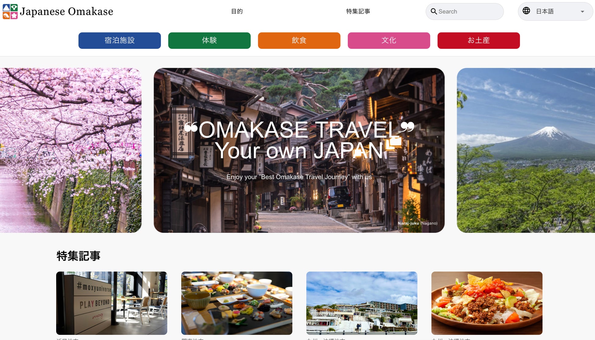This screenshot has width=595, height=340.
Task: Click the Japanese Omakase logo icon
Action: click(10, 12)
